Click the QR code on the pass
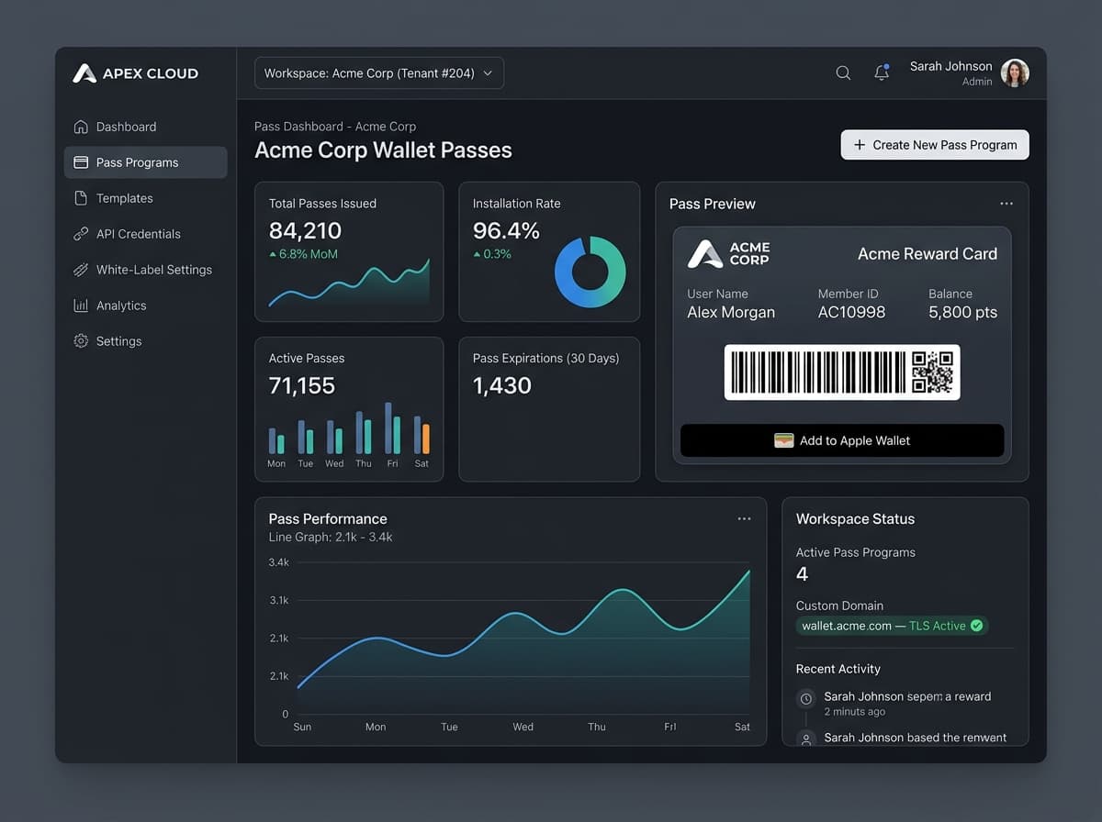This screenshot has width=1102, height=822. point(932,372)
